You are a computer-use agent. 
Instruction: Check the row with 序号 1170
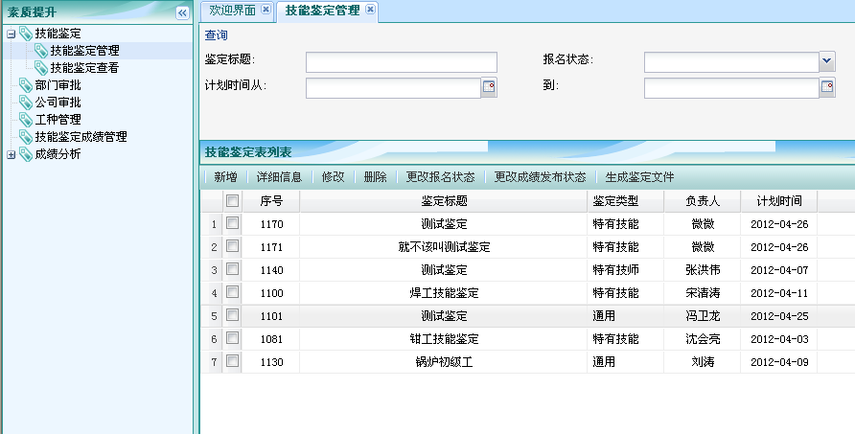(232, 223)
